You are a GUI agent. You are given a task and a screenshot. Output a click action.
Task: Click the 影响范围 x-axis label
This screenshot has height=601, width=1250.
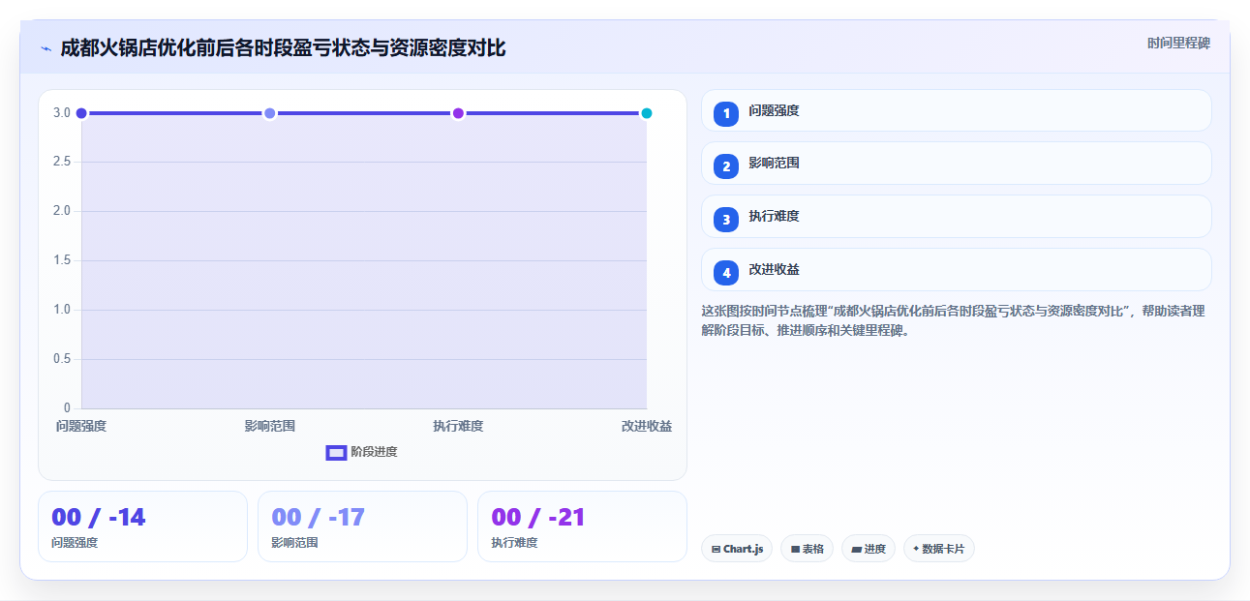click(x=270, y=426)
